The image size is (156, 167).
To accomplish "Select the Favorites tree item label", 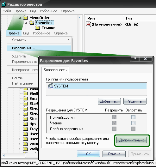I will 44,23.
